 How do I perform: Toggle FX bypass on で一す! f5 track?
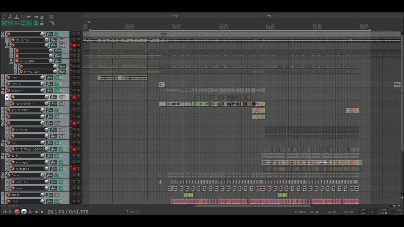point(65,130)
